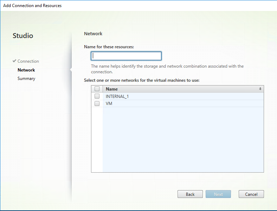Click the Next button
The width and height of the screenshot is (277, 211).
click(x=218, y=194)
